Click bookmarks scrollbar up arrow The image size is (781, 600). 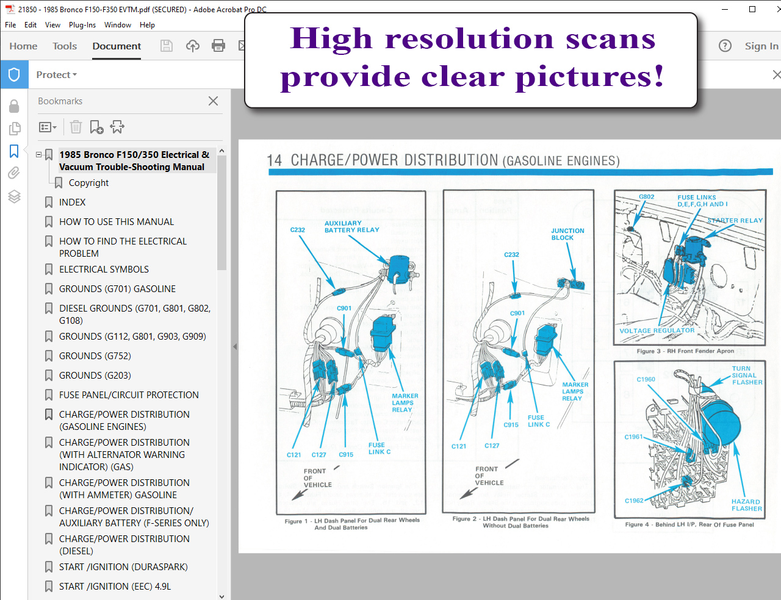pos(221,151)
